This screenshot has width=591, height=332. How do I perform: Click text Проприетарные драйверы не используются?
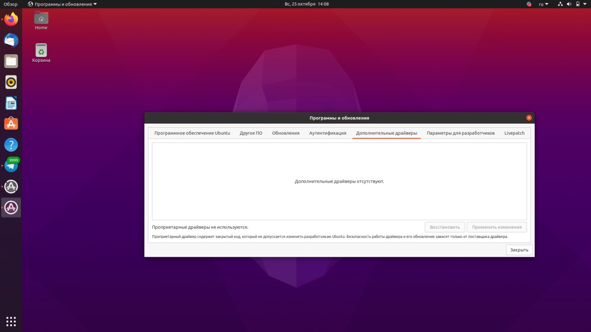[200, 227]
